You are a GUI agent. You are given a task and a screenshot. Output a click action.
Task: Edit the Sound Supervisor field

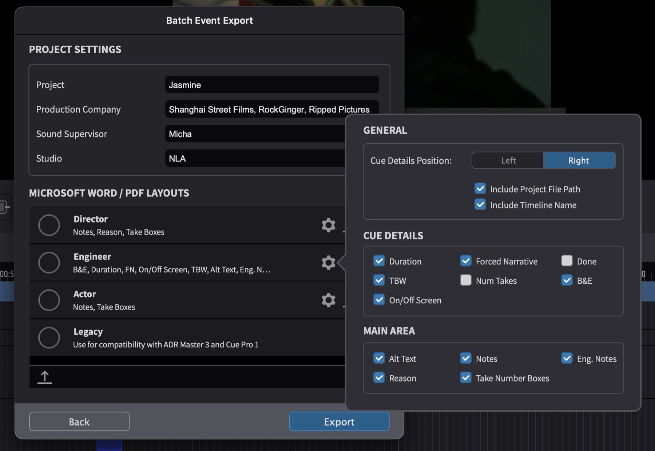click(x=255, y=134)
